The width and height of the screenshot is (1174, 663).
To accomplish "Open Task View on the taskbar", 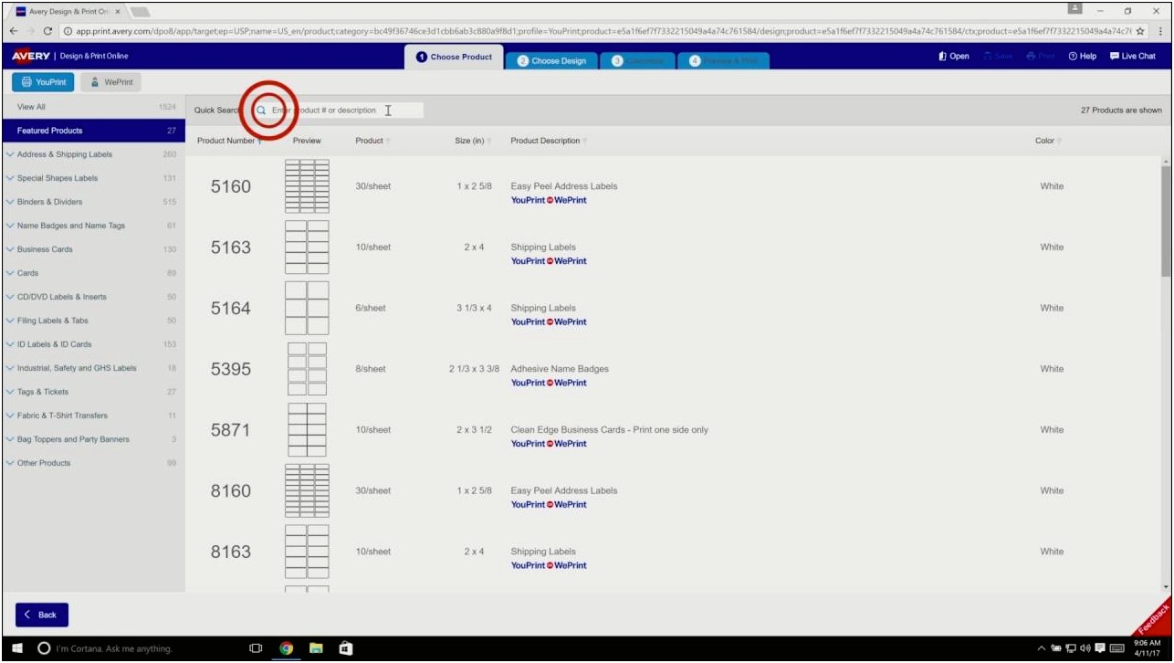I will click(x=256, y=648).
